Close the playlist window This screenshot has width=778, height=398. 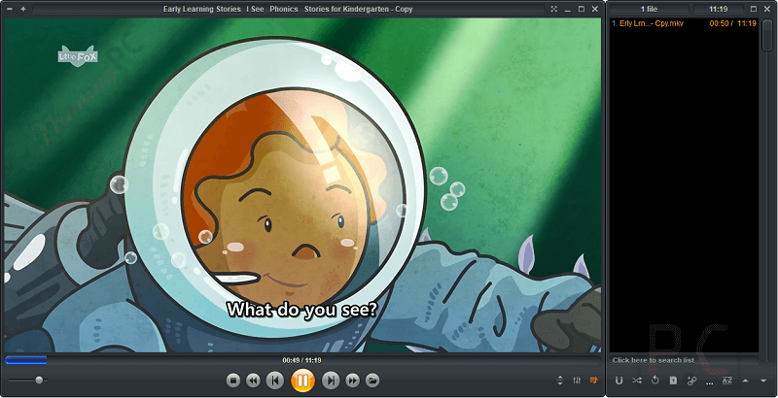point(767,9)
